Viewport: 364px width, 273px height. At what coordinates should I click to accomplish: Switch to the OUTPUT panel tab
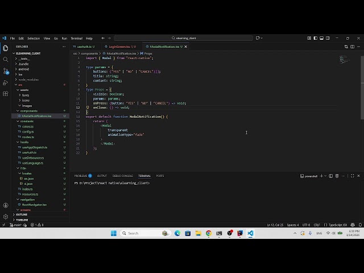(102, 176)
